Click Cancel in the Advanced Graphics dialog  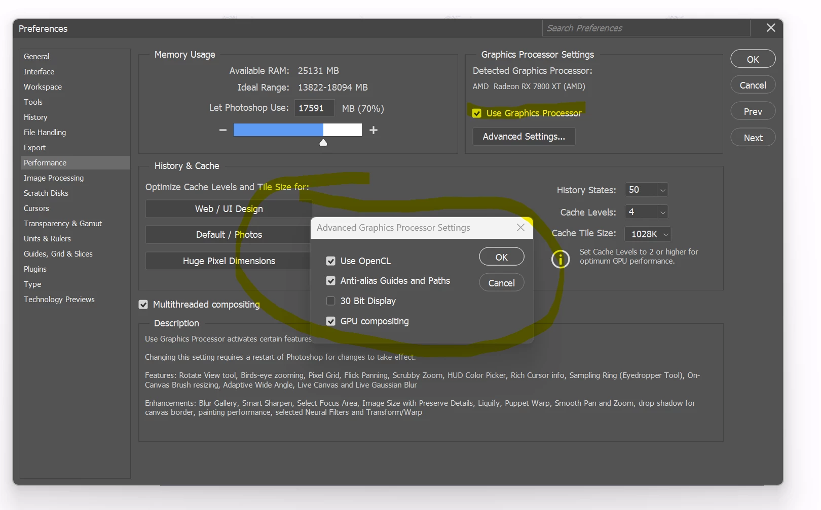pos(502,283)
